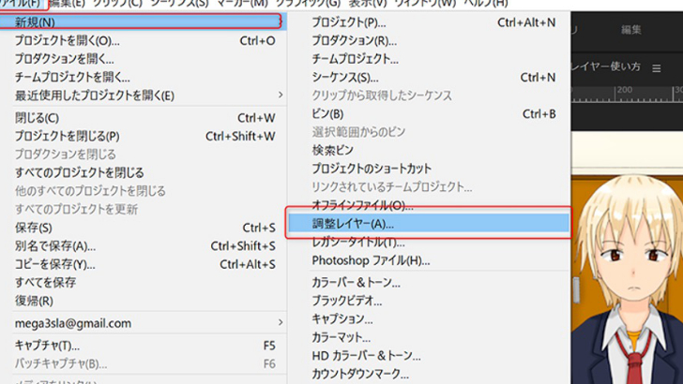Open the 新規(N) submenu

pos(35,21)
